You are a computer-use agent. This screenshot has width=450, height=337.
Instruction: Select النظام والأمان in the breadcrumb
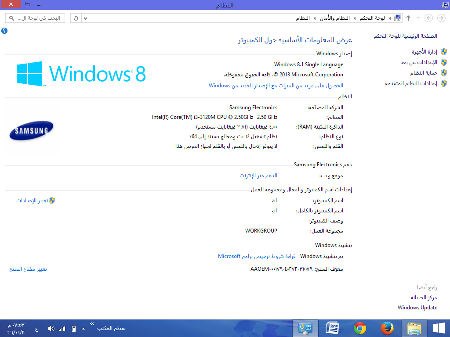point(335,18)
